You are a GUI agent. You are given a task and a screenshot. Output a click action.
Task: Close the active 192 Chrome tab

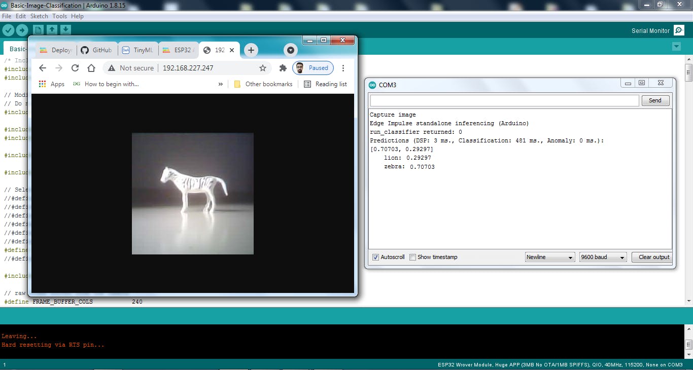232,50
